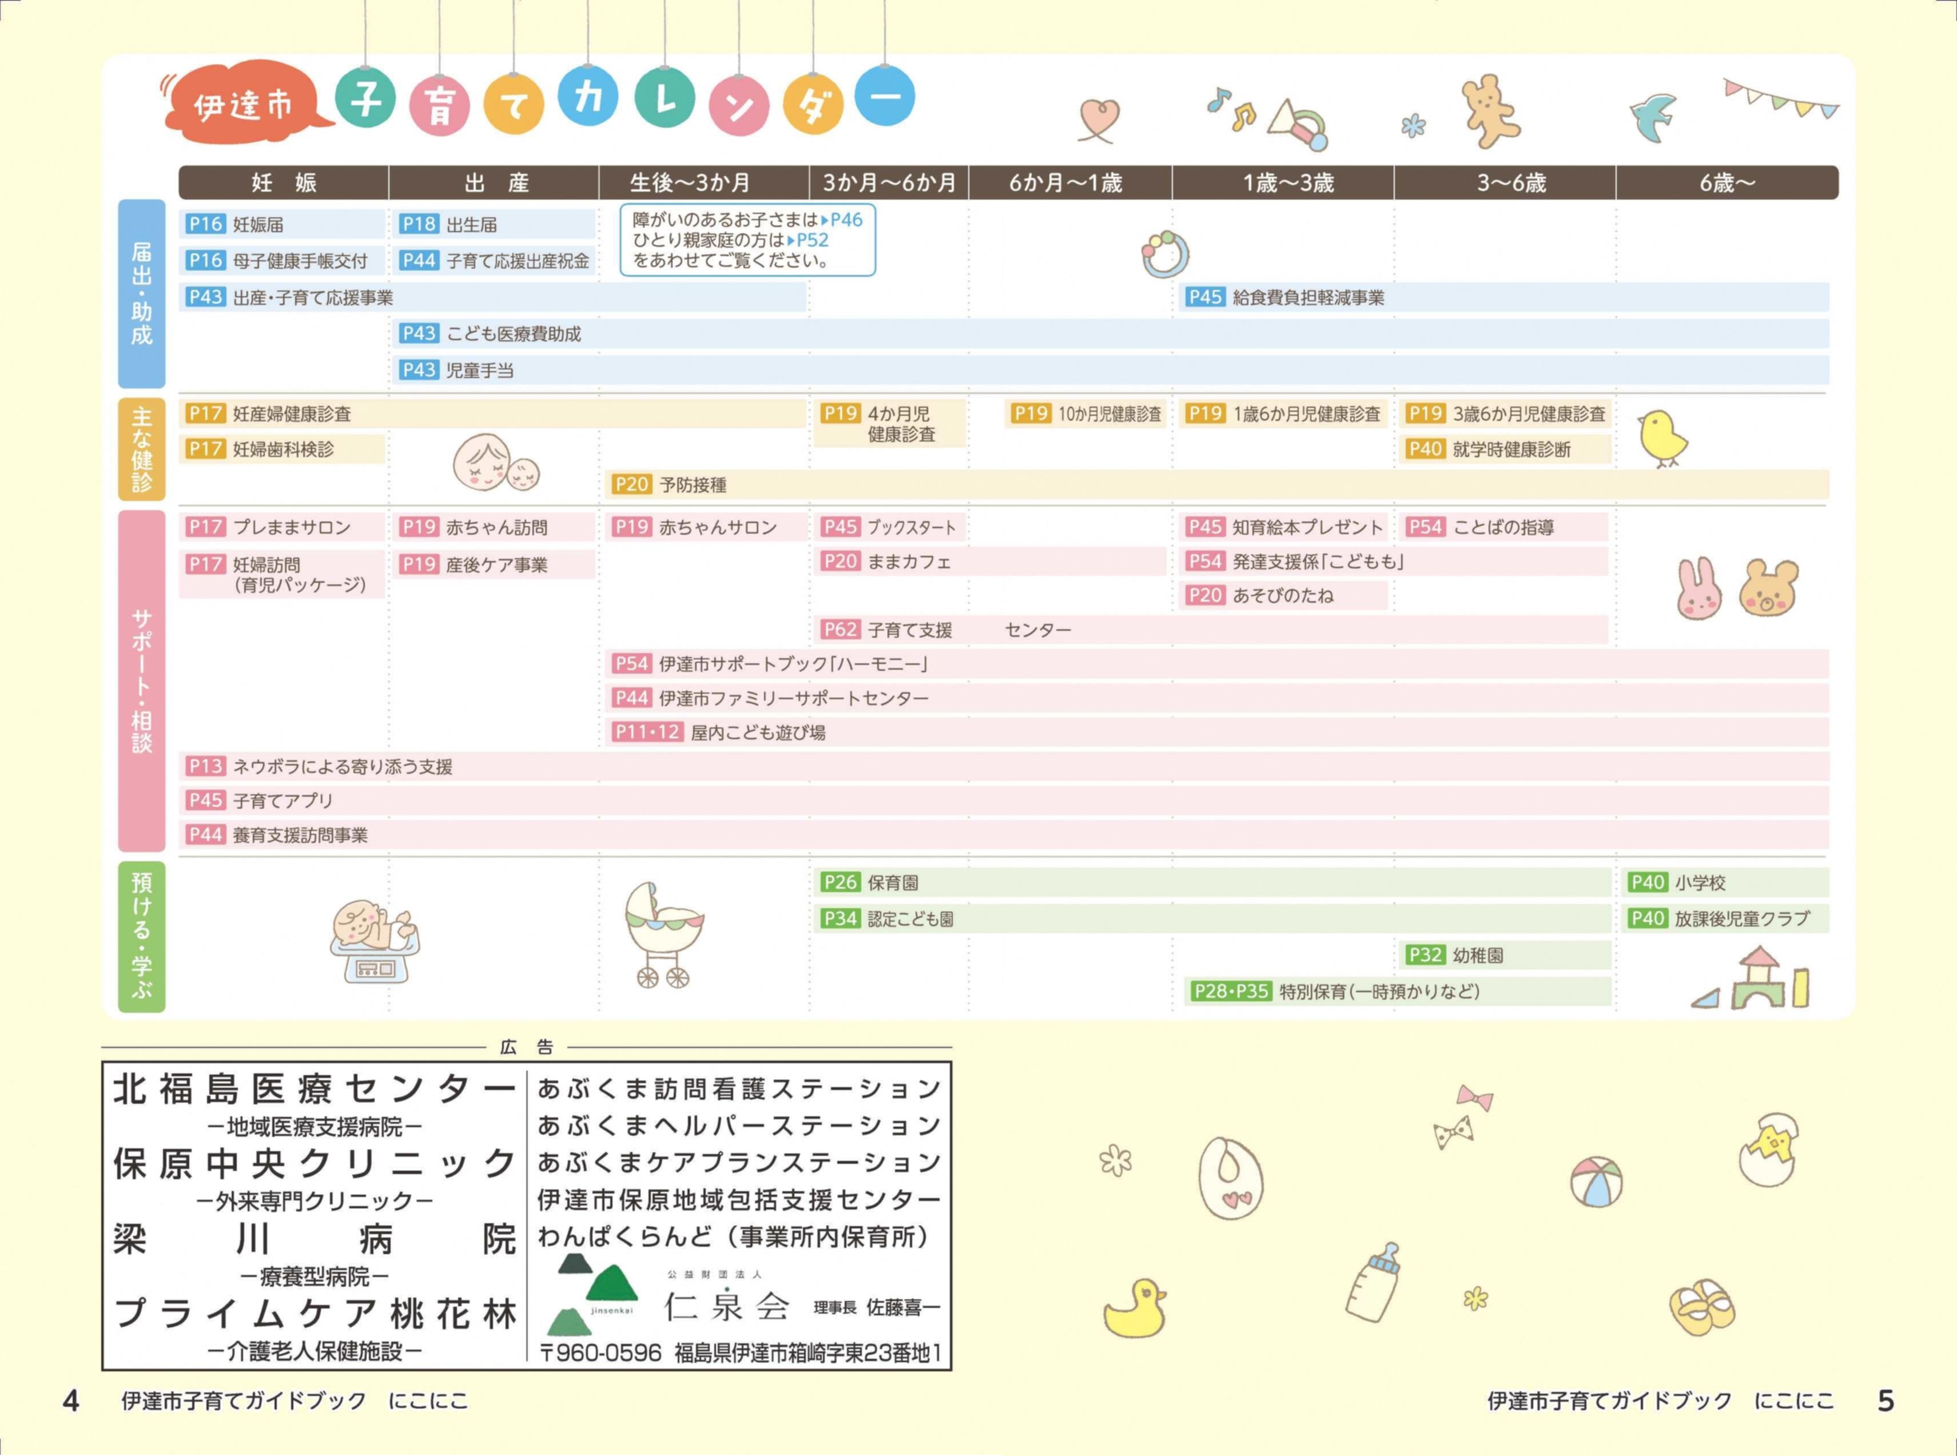Click the あぶくま訪問看護ステーション ad line
The height and width of the screenshot is (1456, 1957).
(x=739, y=1088)
